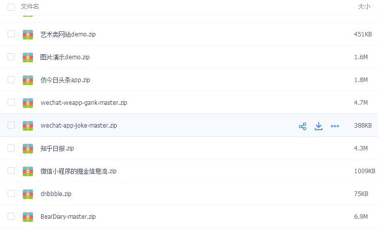Open the file wechat-weapp-gank-master.zip

[84, 103]
